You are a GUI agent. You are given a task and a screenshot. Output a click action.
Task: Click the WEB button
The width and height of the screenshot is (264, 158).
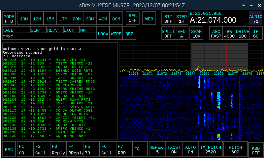click(149, 19)
